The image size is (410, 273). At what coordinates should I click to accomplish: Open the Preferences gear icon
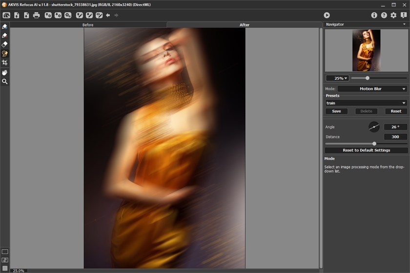tap(393, 15)
